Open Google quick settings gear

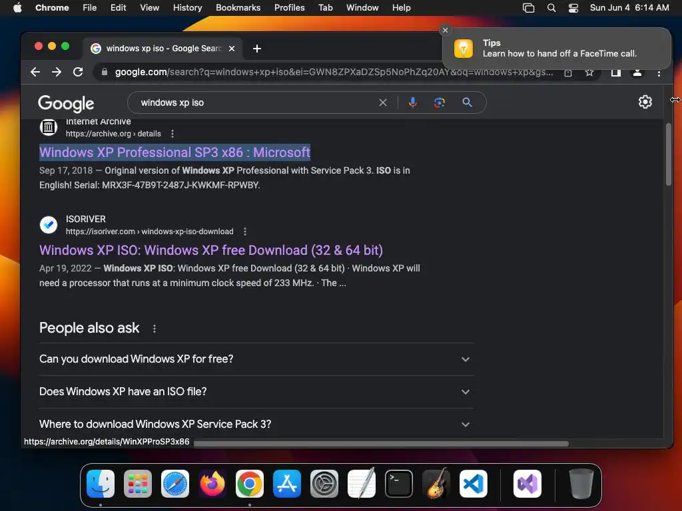click(645, 102)
